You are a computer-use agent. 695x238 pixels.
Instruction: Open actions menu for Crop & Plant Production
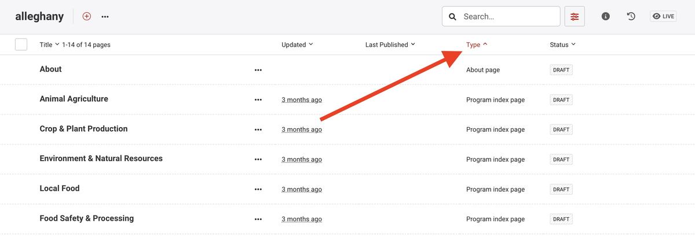point(258,130)
